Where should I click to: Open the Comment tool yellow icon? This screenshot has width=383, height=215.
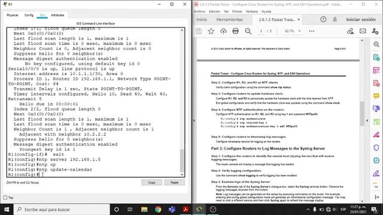pos(376,96)
